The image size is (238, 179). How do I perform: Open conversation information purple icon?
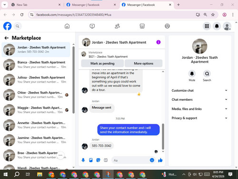coord(159,42)
